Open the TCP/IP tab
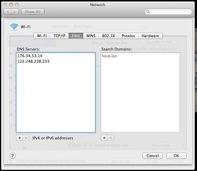197x171 pixels. 59,36
